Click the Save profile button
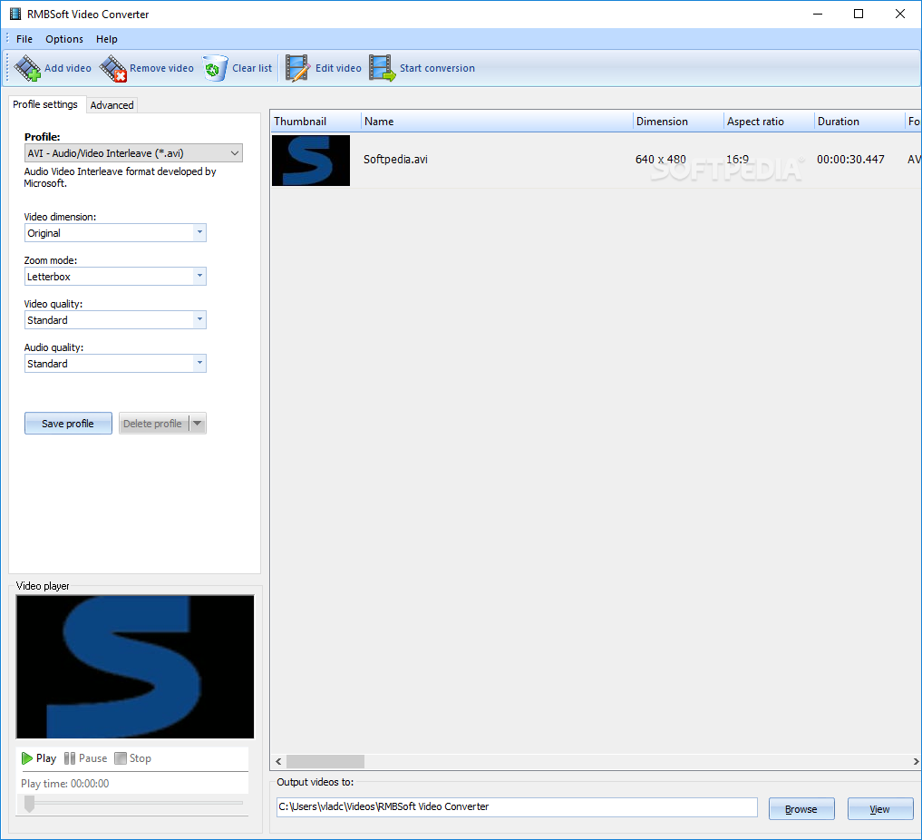The width and height of the screenshot is (922, 840). coord(68,424)
